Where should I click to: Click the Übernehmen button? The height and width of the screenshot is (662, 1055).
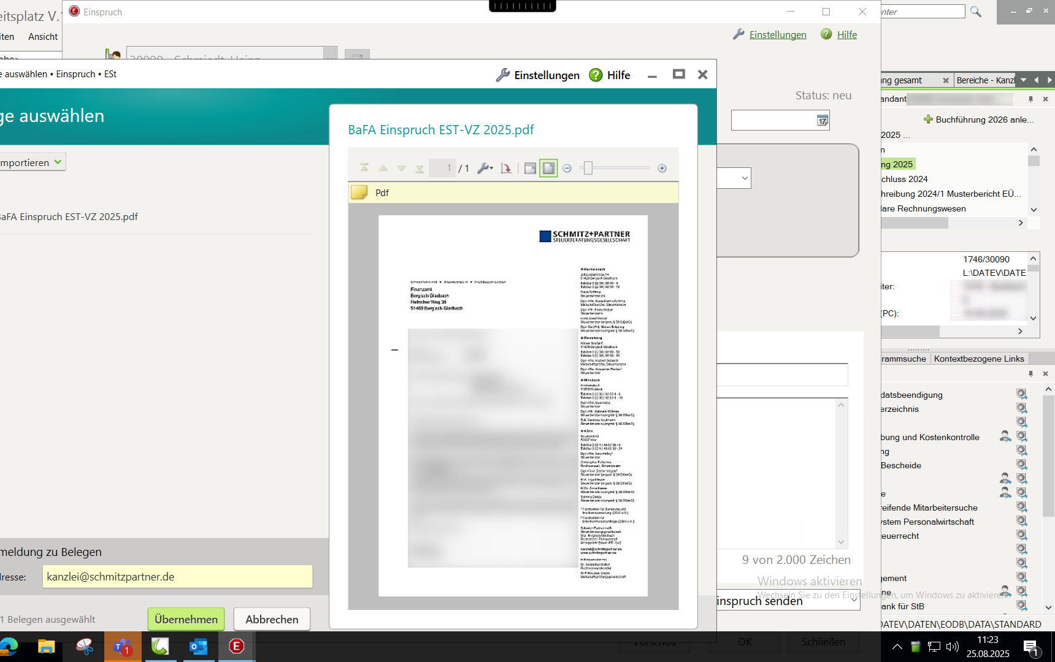[186, 619]
